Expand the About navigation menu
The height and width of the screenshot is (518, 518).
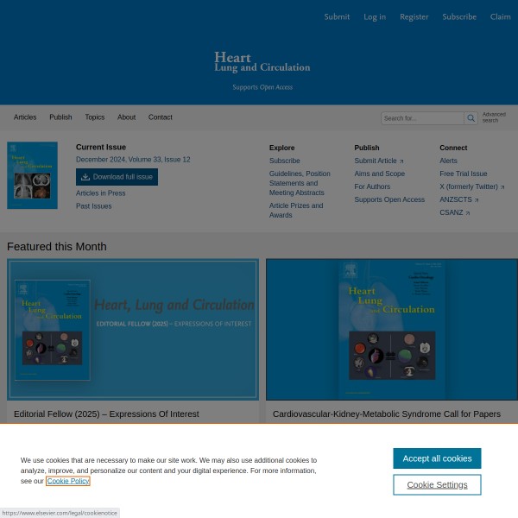click(126, 117)
